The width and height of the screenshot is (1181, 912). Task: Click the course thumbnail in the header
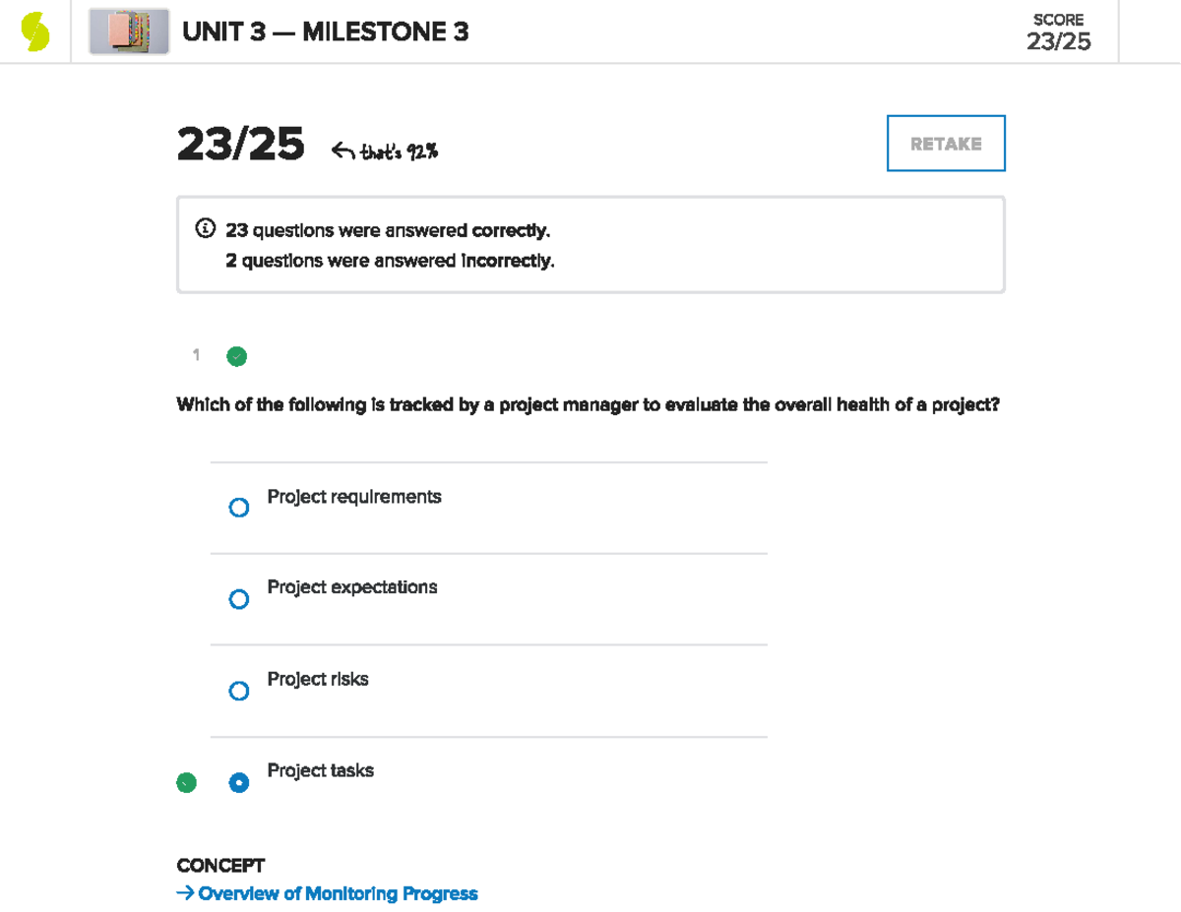coord(128,30)
